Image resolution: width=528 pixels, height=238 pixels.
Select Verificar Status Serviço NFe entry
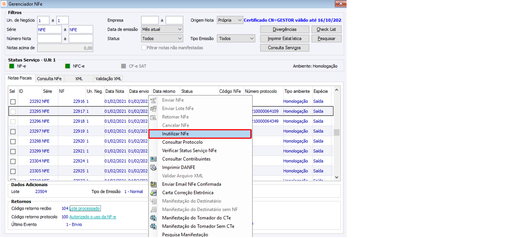[x=200, y=151]
